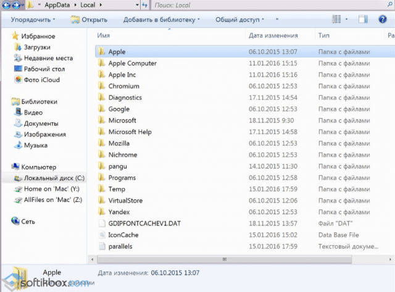
Task: Select the Chromium folder icon
Action: point(101,86)
